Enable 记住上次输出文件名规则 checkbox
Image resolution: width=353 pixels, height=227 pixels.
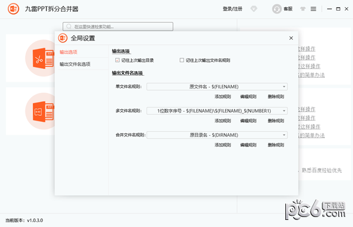[182, 60]
